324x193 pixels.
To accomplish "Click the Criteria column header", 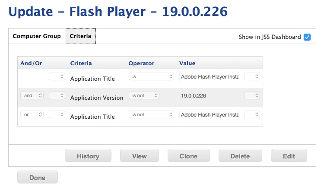I will [81, 63].
